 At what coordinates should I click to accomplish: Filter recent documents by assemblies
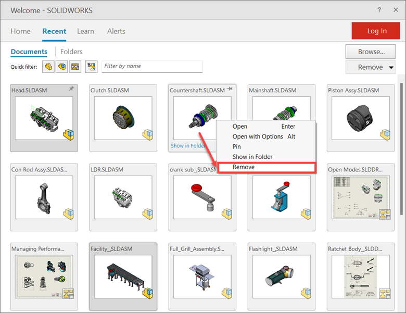coord(61,67)
